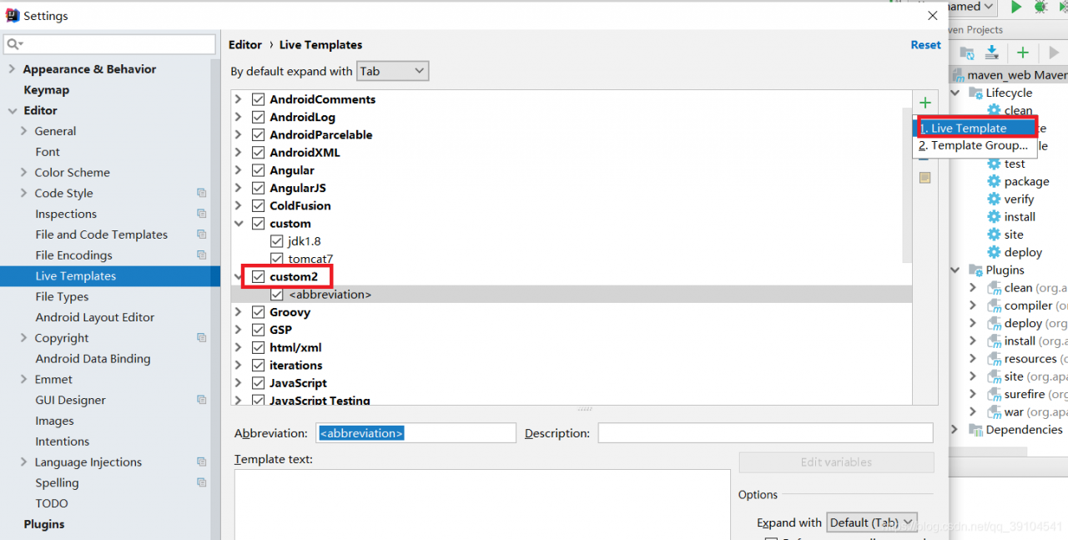The width and height of the screenshot is (1068, 540).
Task: Click Dependencies folder icon in Maven panel
Action: [975, 430]
